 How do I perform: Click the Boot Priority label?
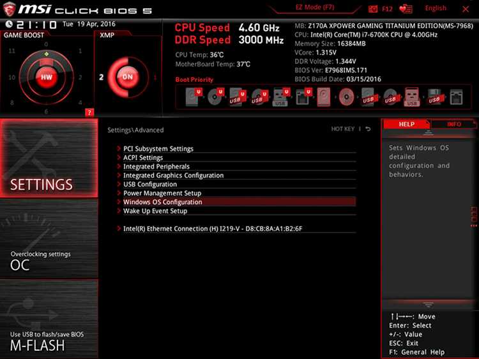pyautogui.click(x=194, y=79)
